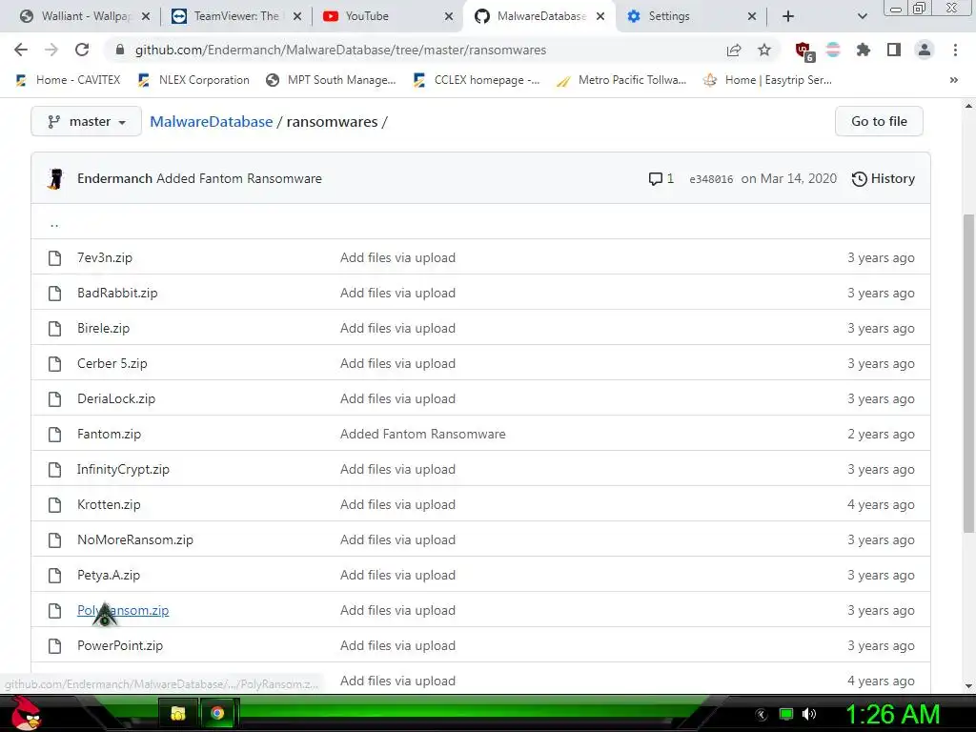Viewport: 976px width, 732px height.
Task: Click the Endermanch author avatar
Action: coord(55,178)
